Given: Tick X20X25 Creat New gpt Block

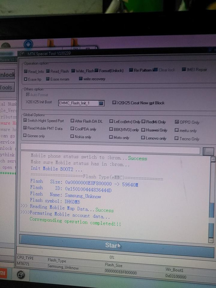Looking at the screenshot, I should 114,103.
